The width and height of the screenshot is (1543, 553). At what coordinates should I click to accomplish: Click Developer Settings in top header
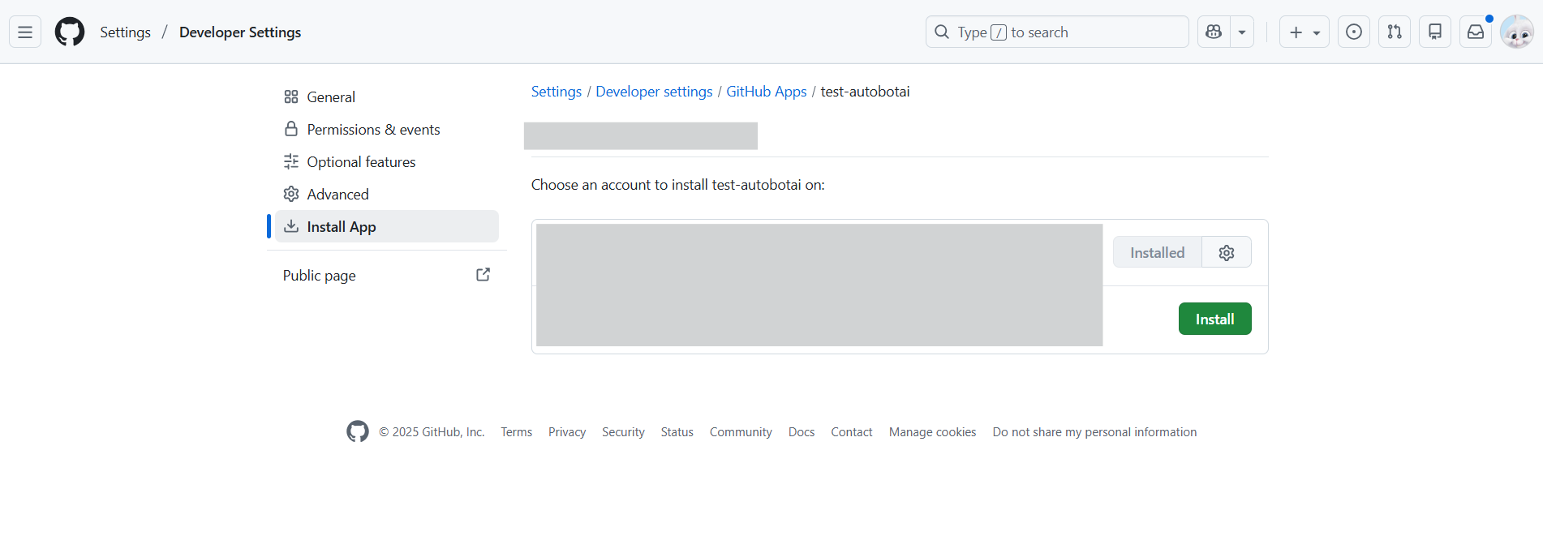click(x=240, y=32)
